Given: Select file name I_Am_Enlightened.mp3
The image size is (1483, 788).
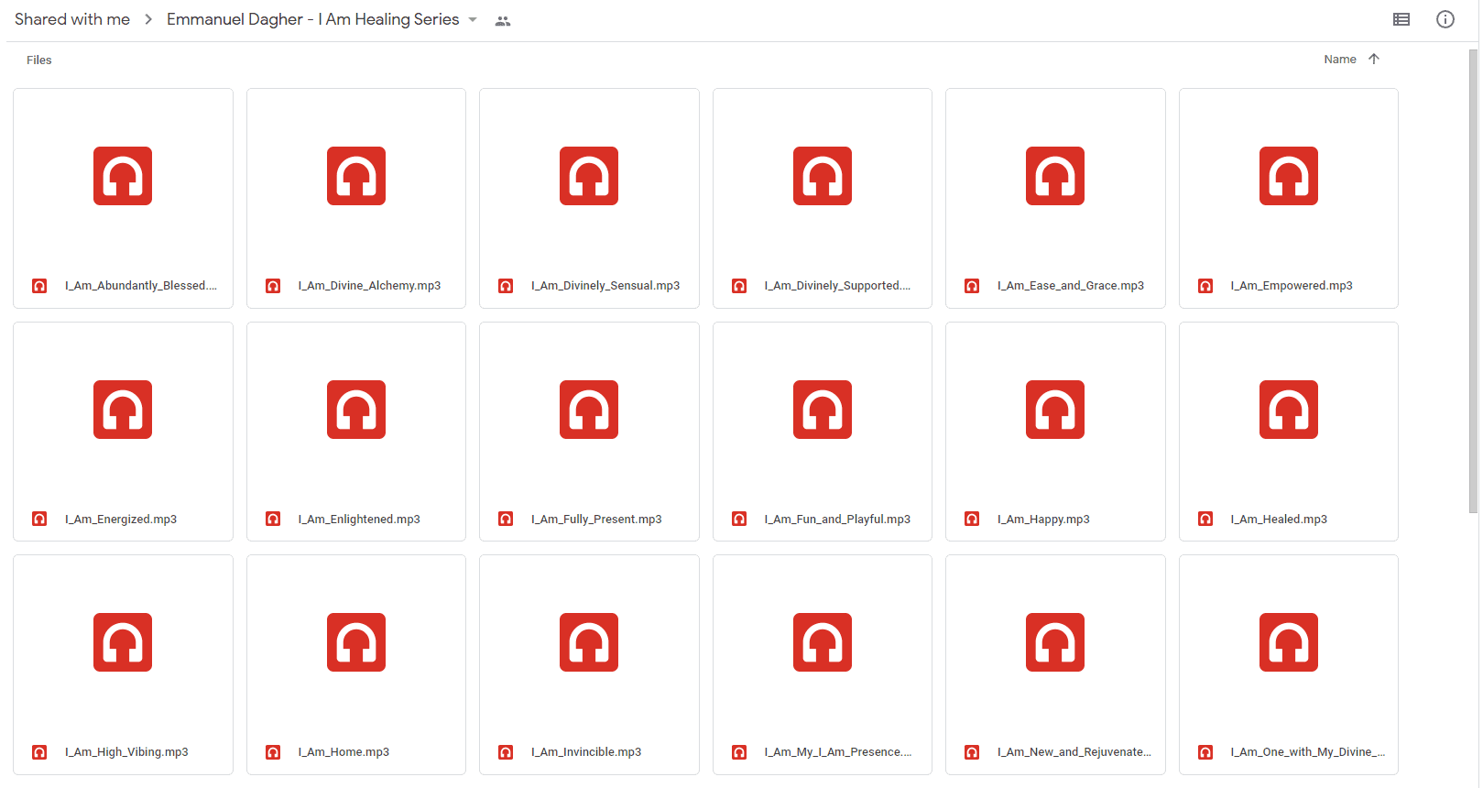Looking at the screenshot, I should [359, 520].
